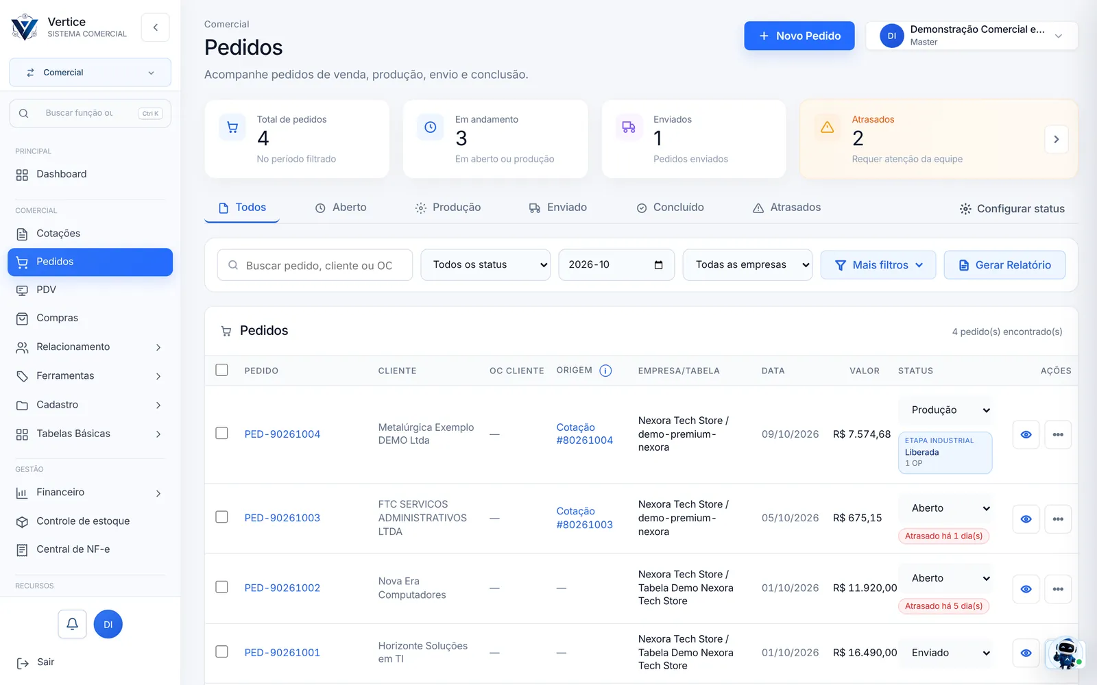
Task: Open more actions for PED-90261002
Action: tap(1058, 589)
